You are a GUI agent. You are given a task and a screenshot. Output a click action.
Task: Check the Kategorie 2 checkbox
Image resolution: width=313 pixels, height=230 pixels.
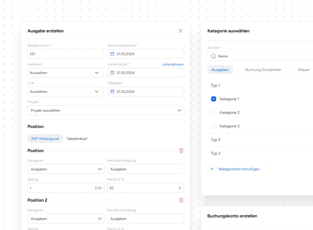214,113
